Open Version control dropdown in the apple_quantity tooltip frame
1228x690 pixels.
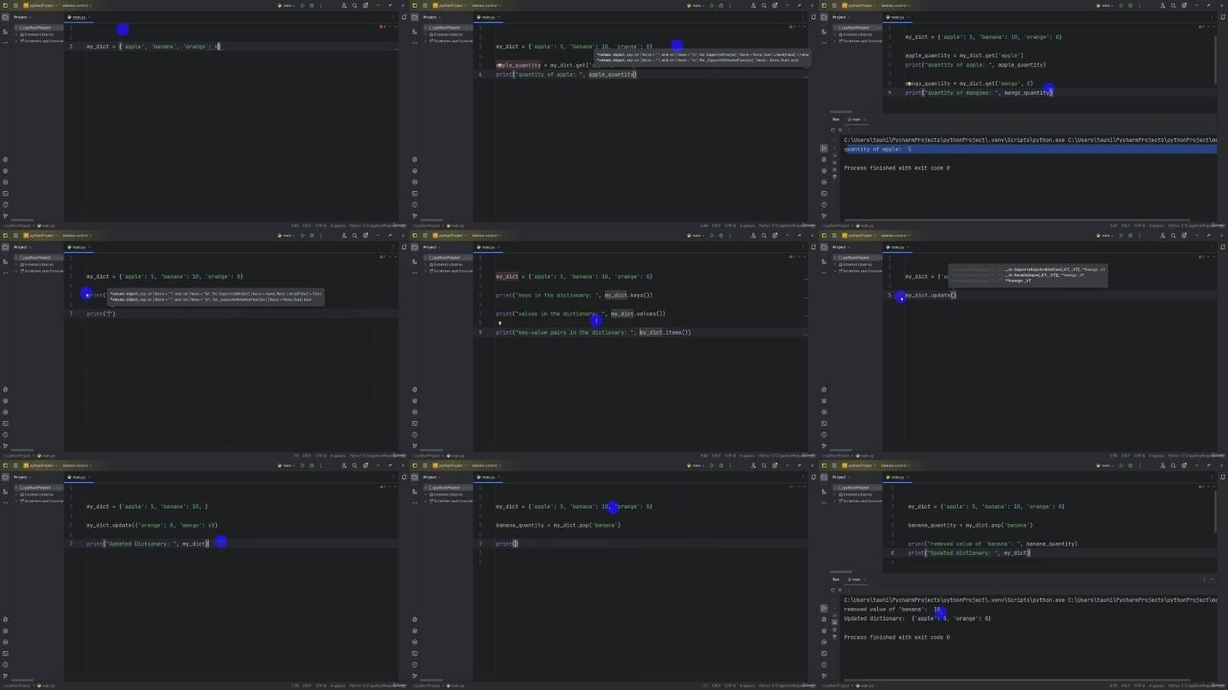click(x=486, y=5)
